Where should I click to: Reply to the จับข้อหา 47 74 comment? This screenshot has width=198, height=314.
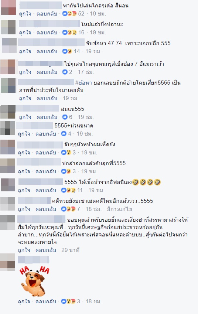point(47,51)
